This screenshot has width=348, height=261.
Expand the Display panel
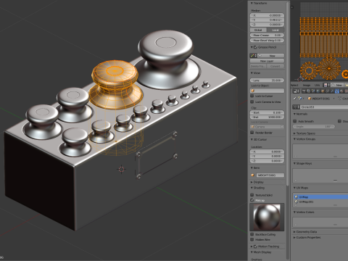click(x=252, y=182)
